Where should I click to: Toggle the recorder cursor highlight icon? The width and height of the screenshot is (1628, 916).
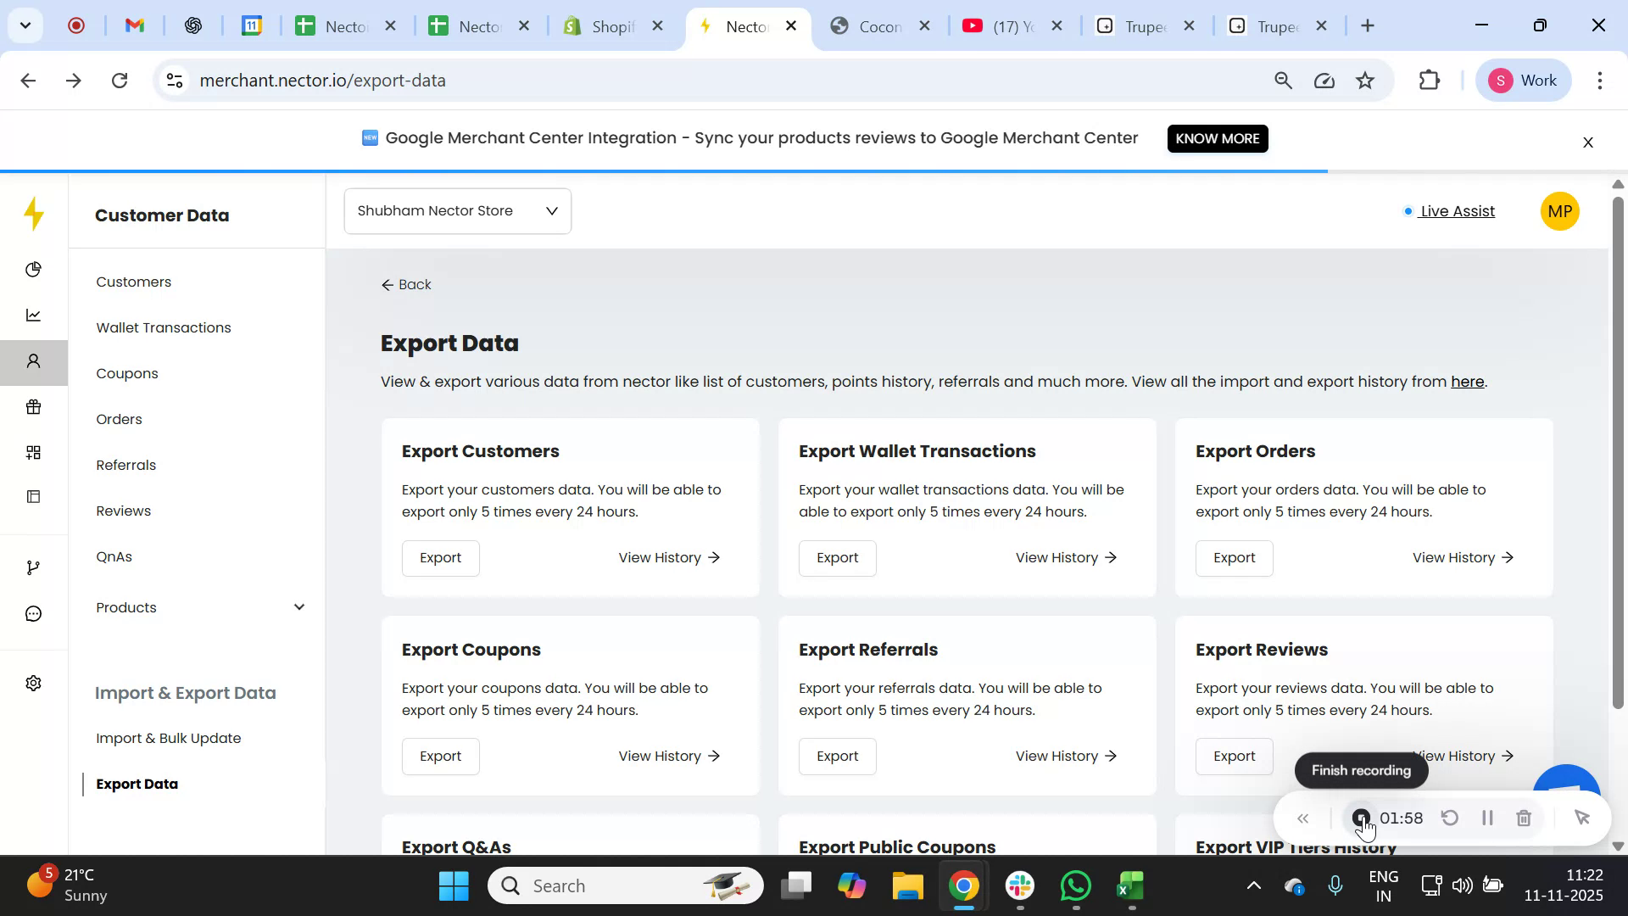point(1581,818)
